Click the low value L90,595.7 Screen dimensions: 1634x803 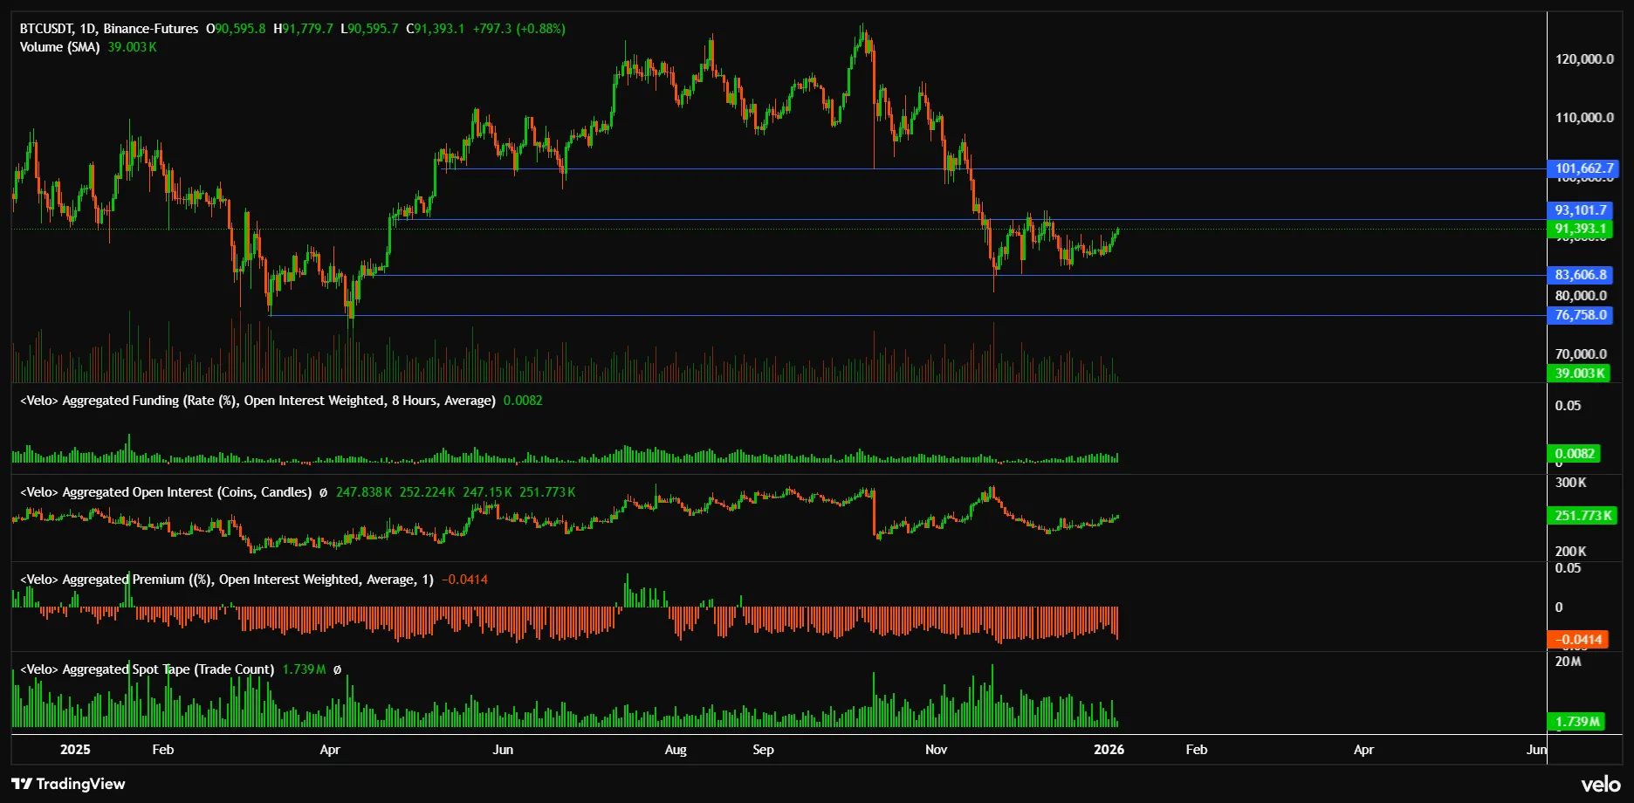pos(369,29)
